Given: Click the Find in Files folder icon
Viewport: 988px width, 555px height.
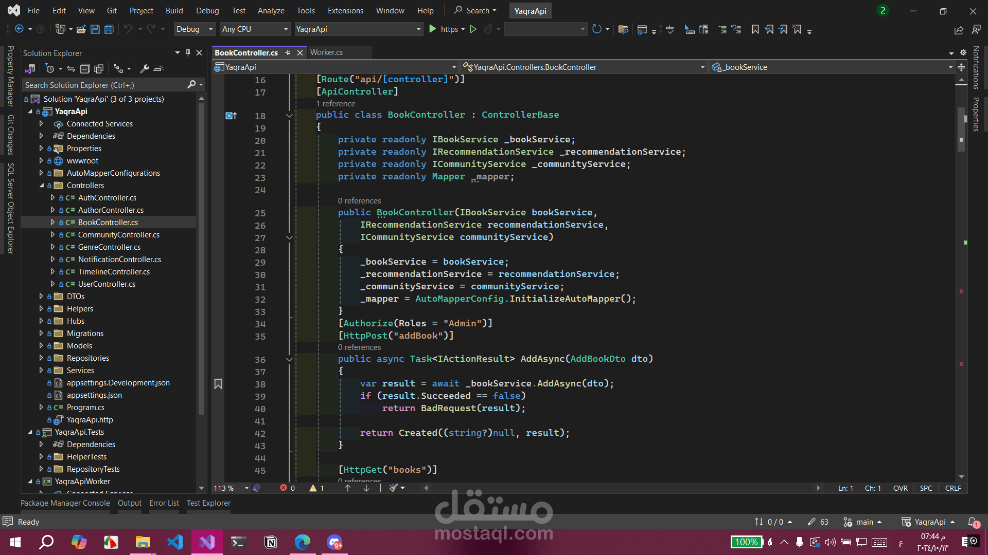Looking at the screenshot, I should coord(623,29).
